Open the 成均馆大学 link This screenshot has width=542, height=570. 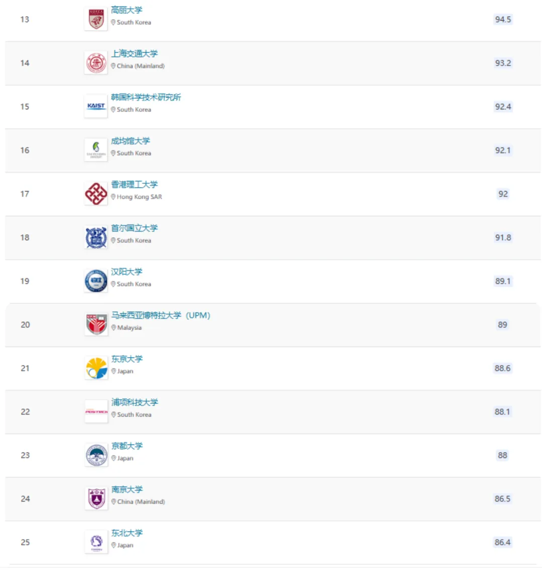130,141
